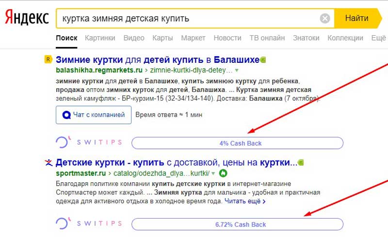Open the ТВ онлайн tab

point(267,38)
